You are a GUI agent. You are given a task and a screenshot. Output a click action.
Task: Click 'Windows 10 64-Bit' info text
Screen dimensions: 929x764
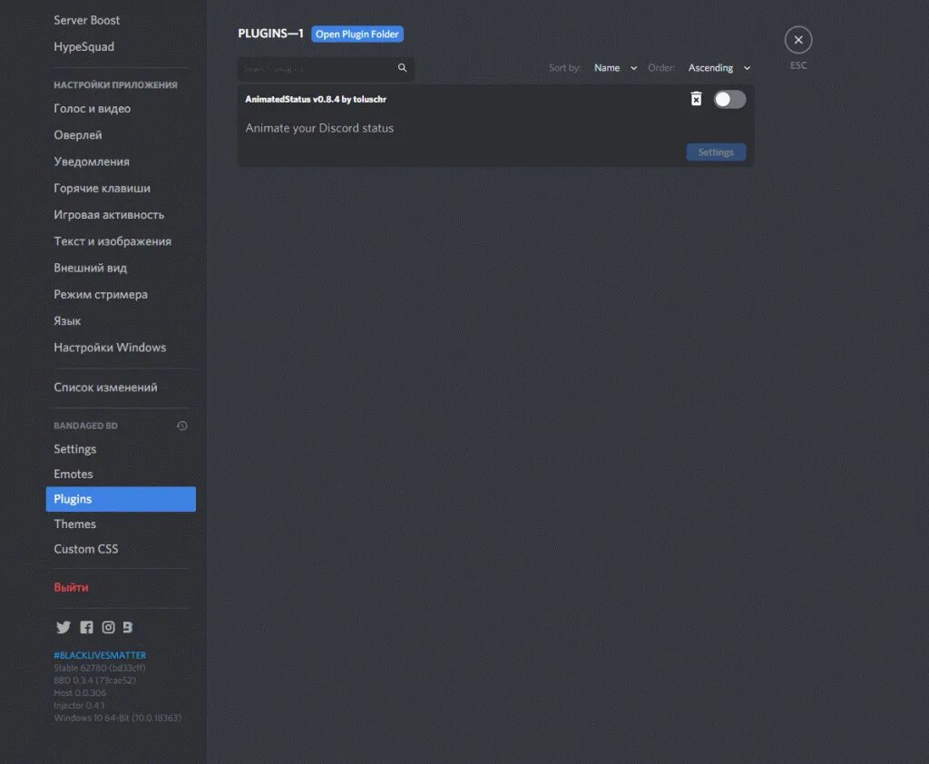point(117,718)
